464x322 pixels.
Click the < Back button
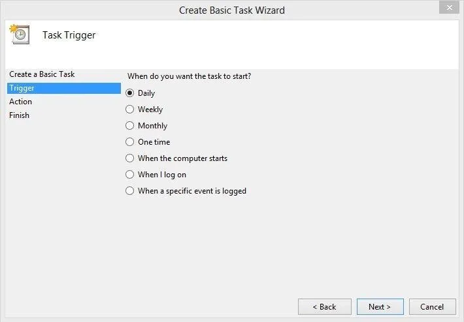[x=325, y=306]
